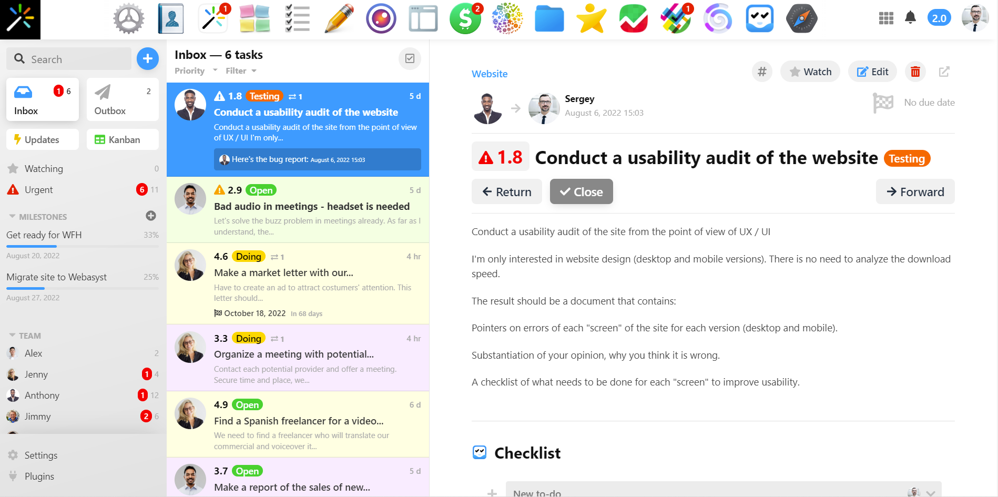Delete the task using the trash icon

tap(915, 72)
